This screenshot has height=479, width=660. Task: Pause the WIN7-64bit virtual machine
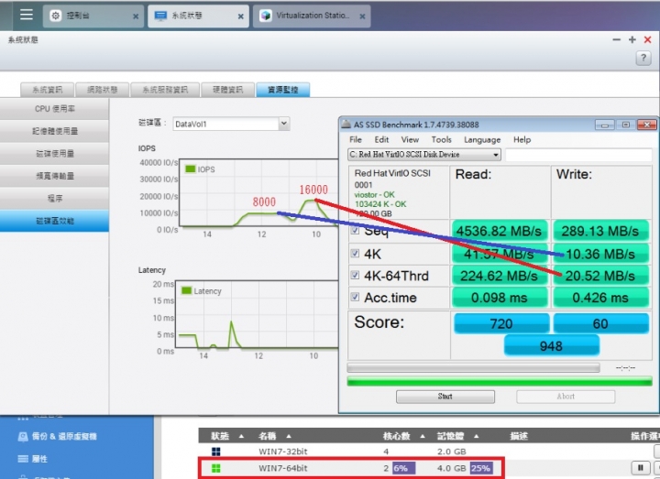(x=640, y=468)
